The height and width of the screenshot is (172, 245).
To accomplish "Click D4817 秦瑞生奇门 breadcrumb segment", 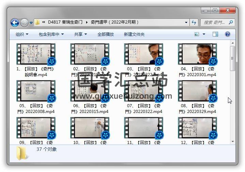I will click(65, 22).
